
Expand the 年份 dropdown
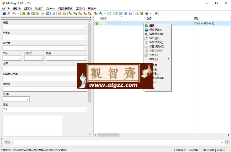20,58
